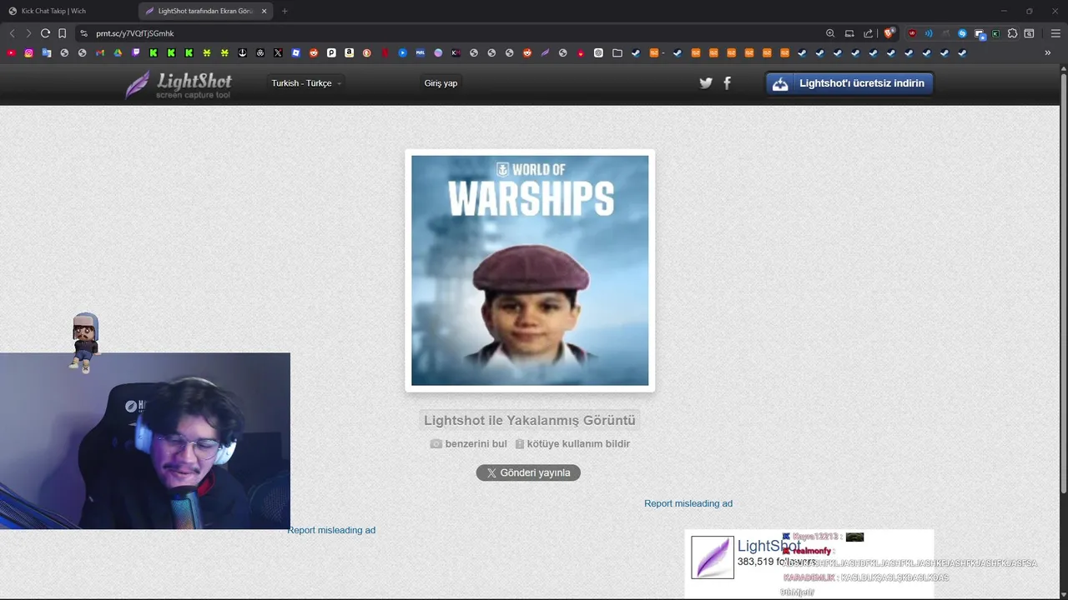
Task: Click the Lightshot ile Yakalanmış Görüntü heading
Action: 530,420
